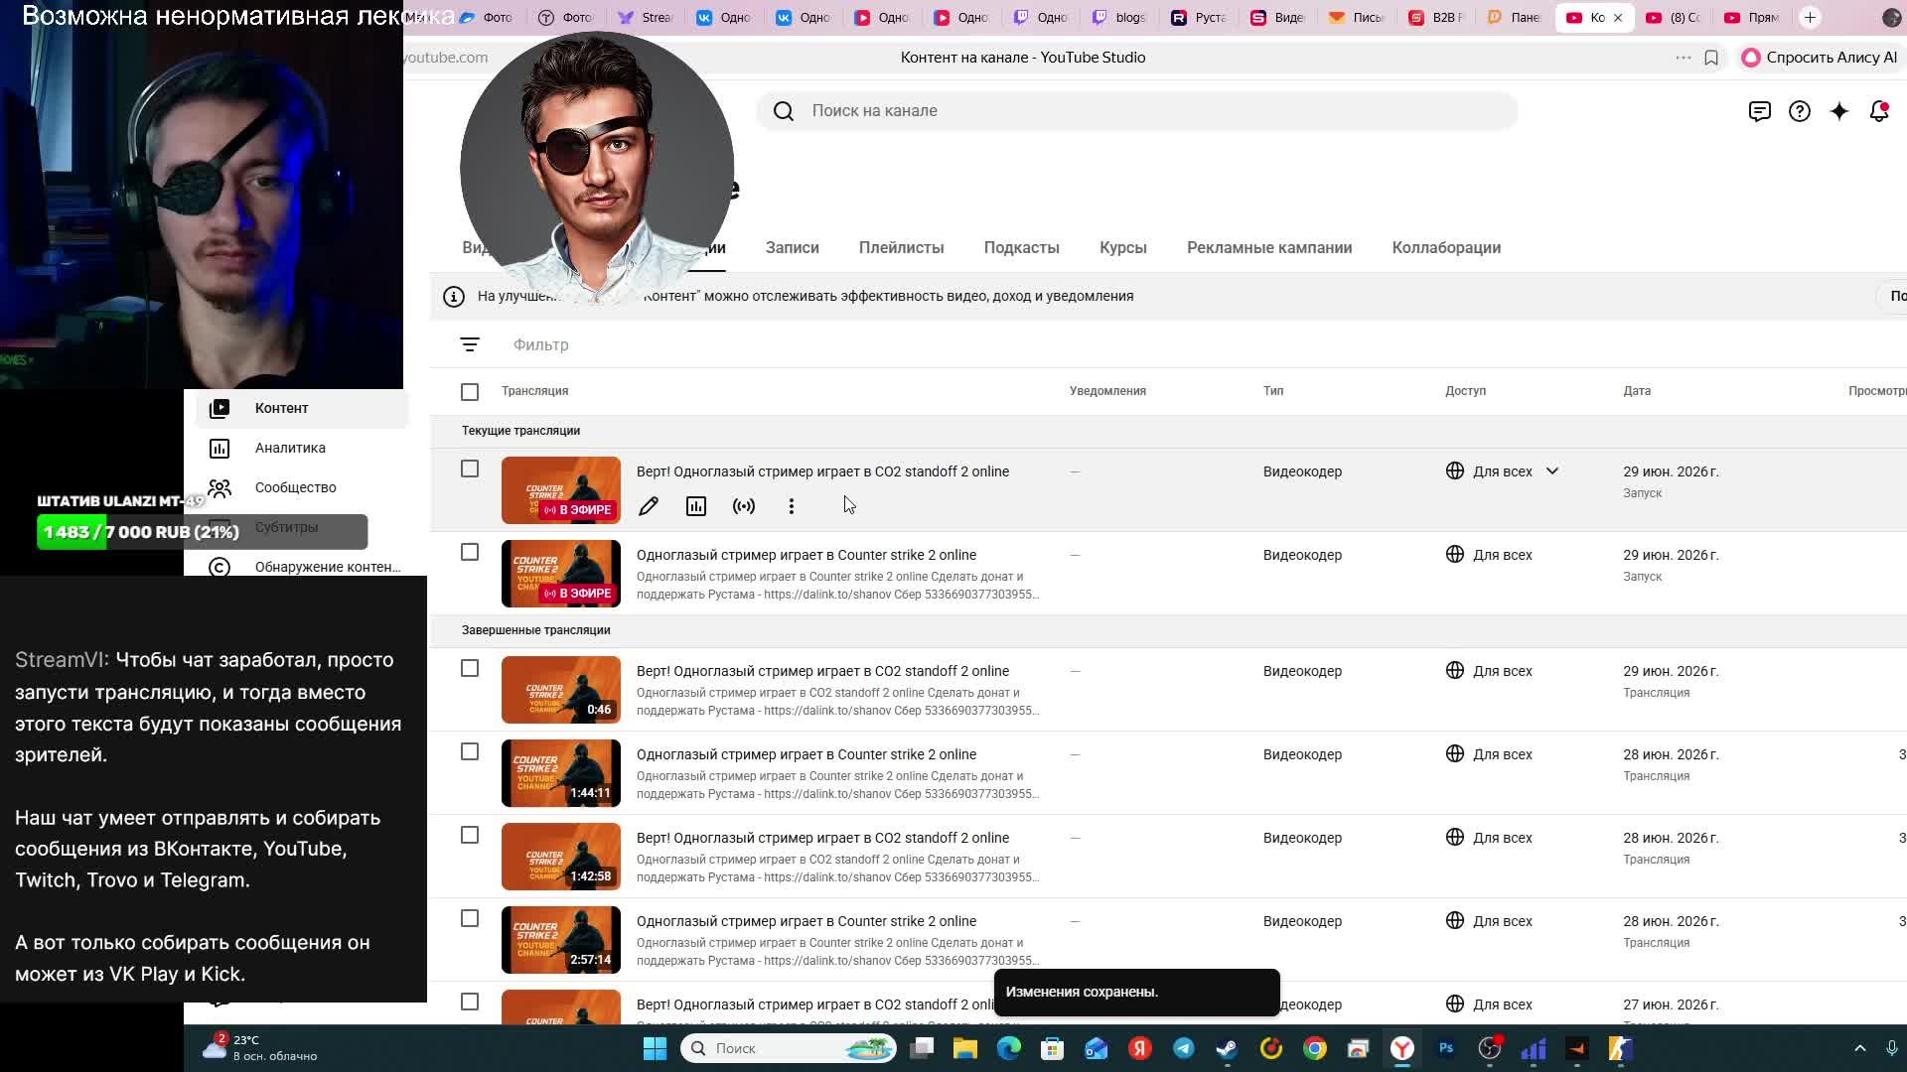Close the active YouTube Studio browser tab
The height and width of the screenshot is (1072, 1907).
click(x=1618, y=17)
